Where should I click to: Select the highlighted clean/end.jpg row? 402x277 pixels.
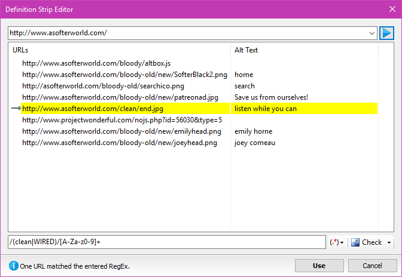[93, 109]
